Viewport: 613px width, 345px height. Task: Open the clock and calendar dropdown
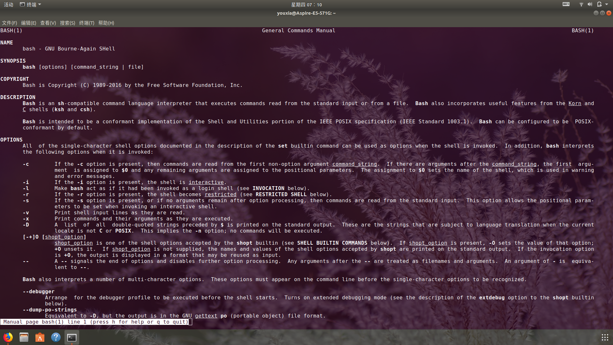(x=306, y=4)
